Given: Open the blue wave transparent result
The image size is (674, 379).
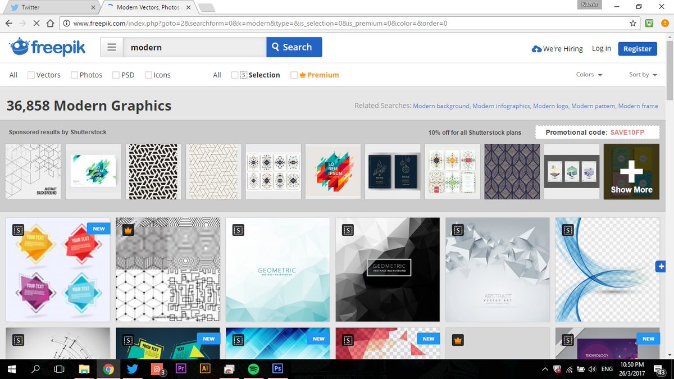Looking at the screenshot, I should coord(607,270).
